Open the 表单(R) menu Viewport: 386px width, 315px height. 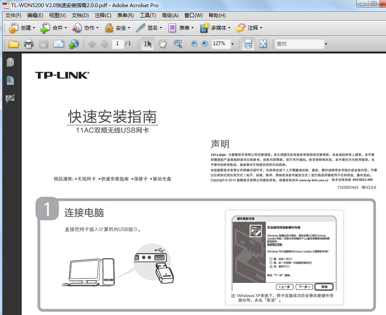(126, 15)
